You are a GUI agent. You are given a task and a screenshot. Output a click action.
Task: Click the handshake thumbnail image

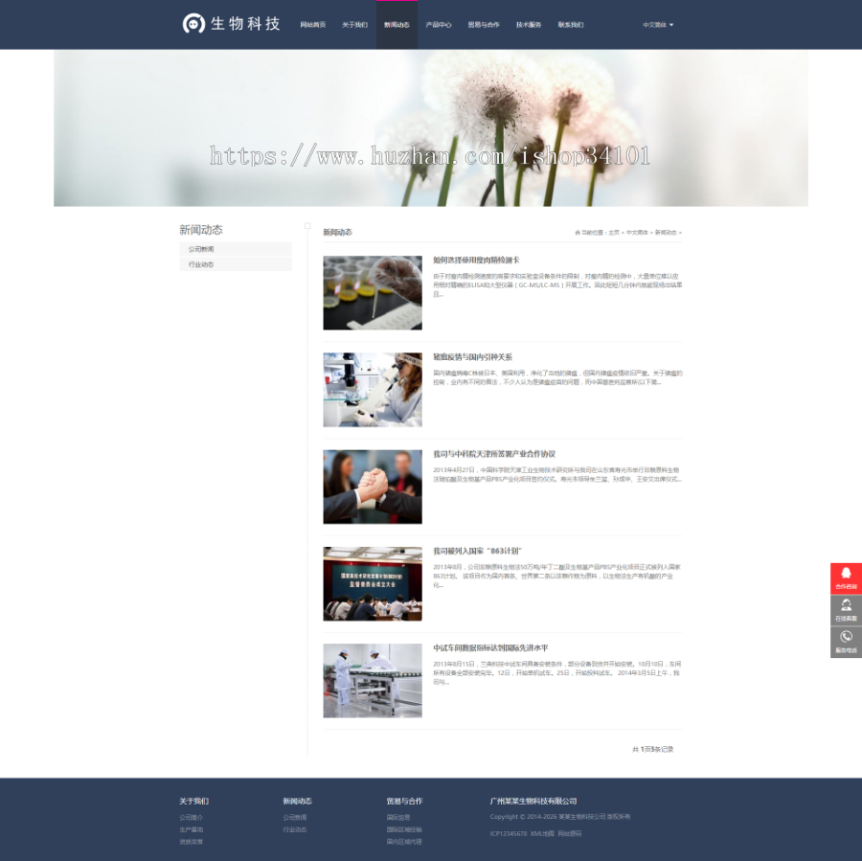point(373,487)
